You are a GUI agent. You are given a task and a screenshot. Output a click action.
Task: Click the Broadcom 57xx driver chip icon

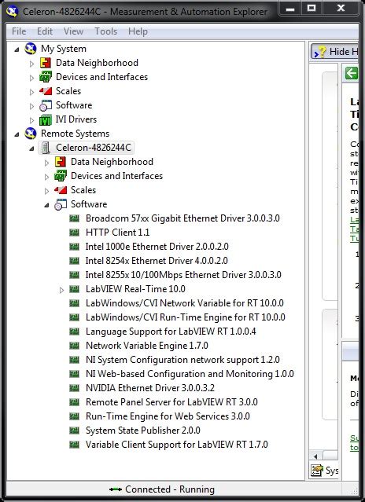(x=75, y=218)
